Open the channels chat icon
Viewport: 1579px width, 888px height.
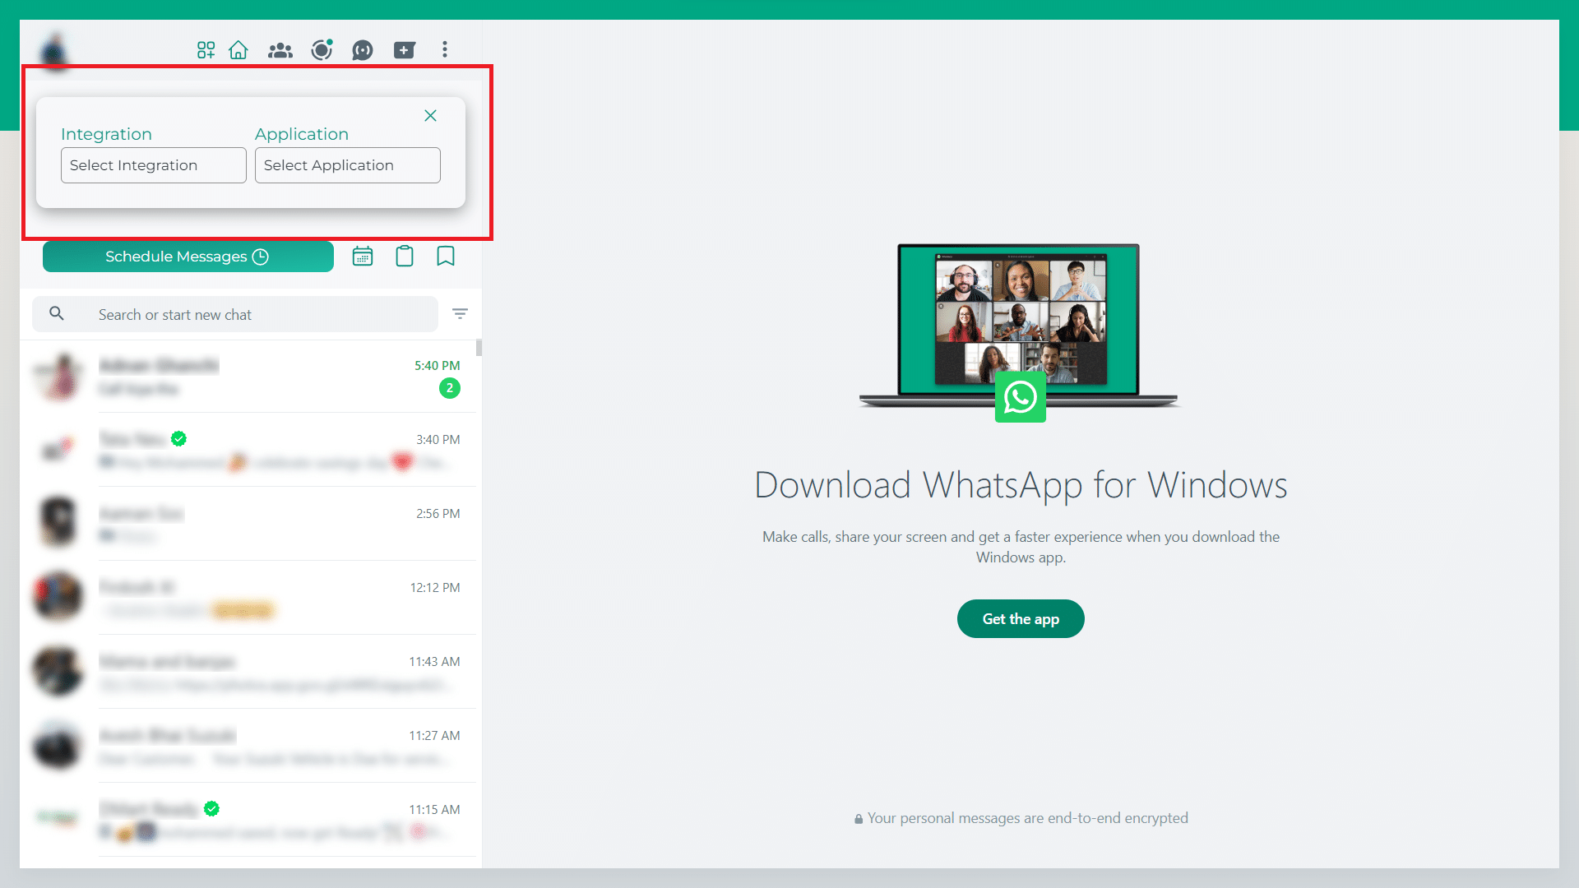[363, 50]
